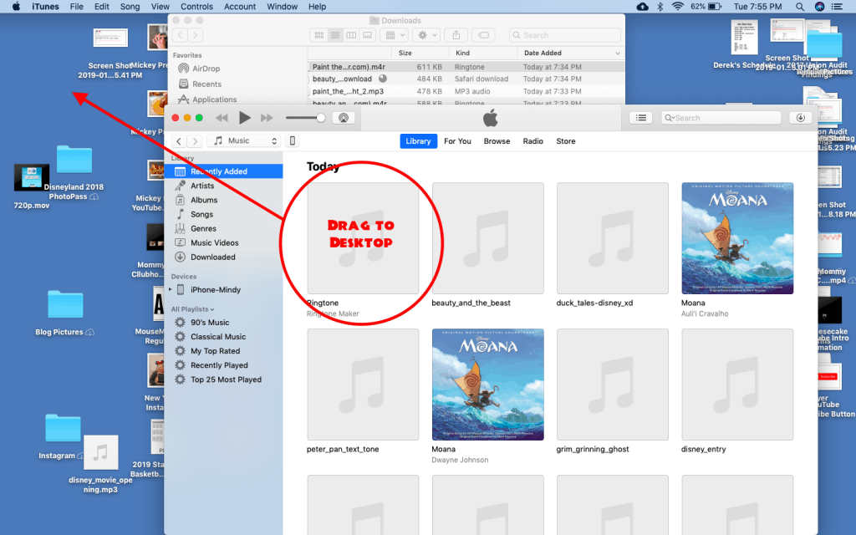
Task: Switch to the Browse tab
Action: point(497,140)
